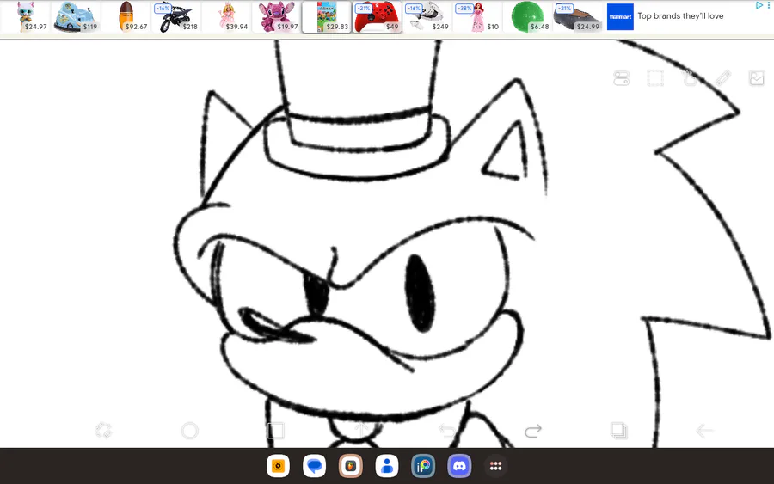Undo the last stroke
This screenshot has width=774, height=484.
447,431
